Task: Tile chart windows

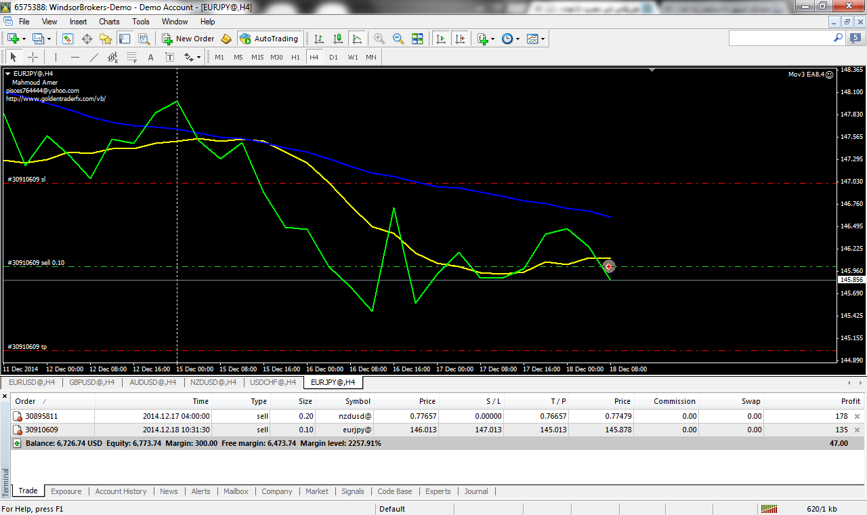Action: pos(417,39)
